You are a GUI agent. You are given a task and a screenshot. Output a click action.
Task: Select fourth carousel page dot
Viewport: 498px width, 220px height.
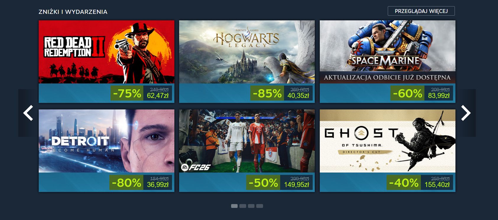259,206
